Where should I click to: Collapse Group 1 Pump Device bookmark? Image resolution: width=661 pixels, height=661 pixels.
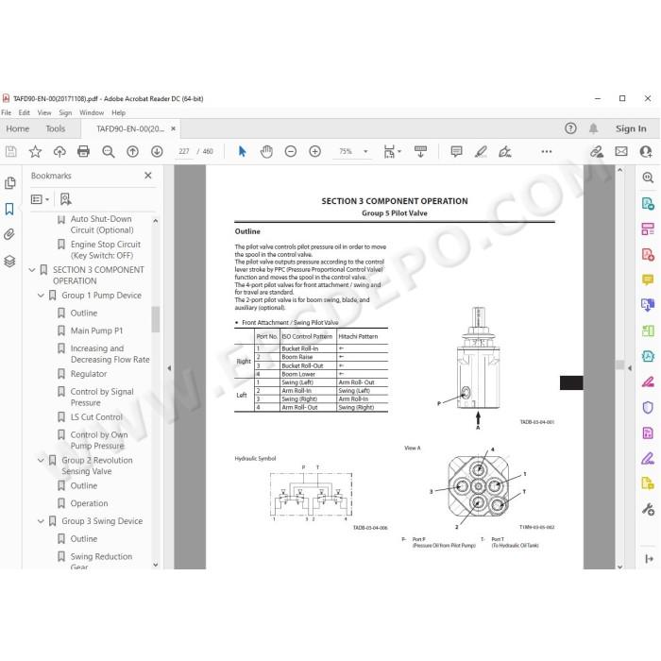(41, 296)
